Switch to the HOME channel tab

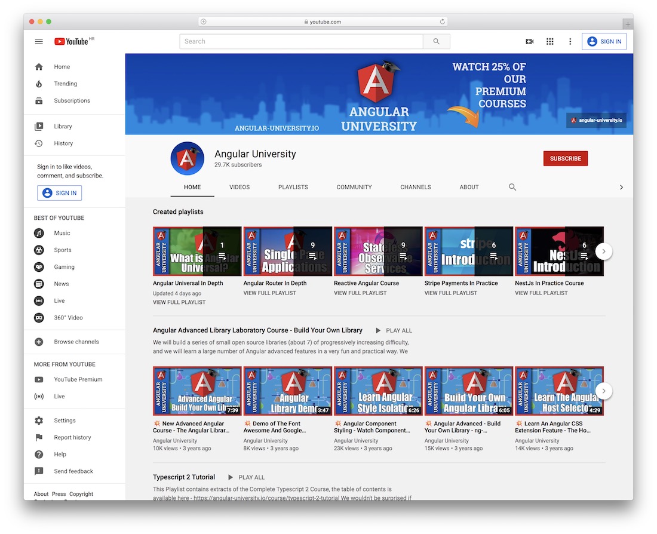(x=192, y=187)
